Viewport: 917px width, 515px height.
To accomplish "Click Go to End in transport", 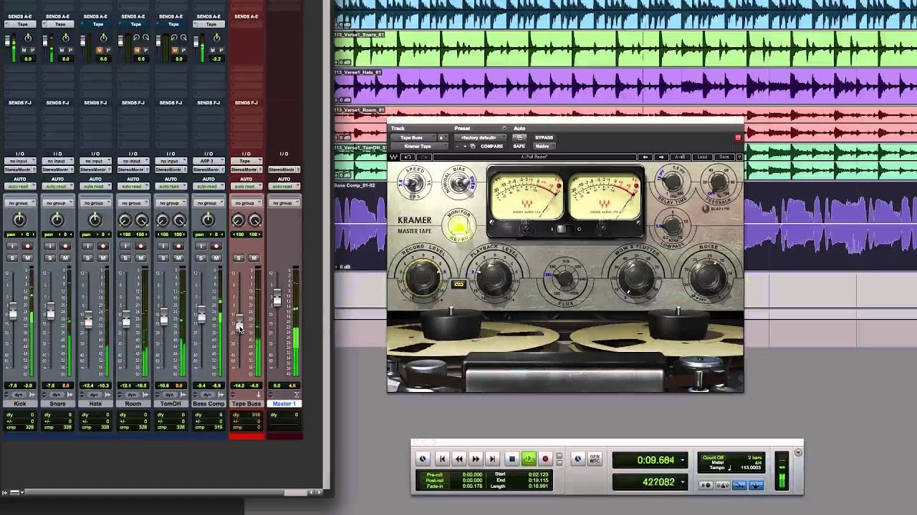I will [x=492, y=458].
